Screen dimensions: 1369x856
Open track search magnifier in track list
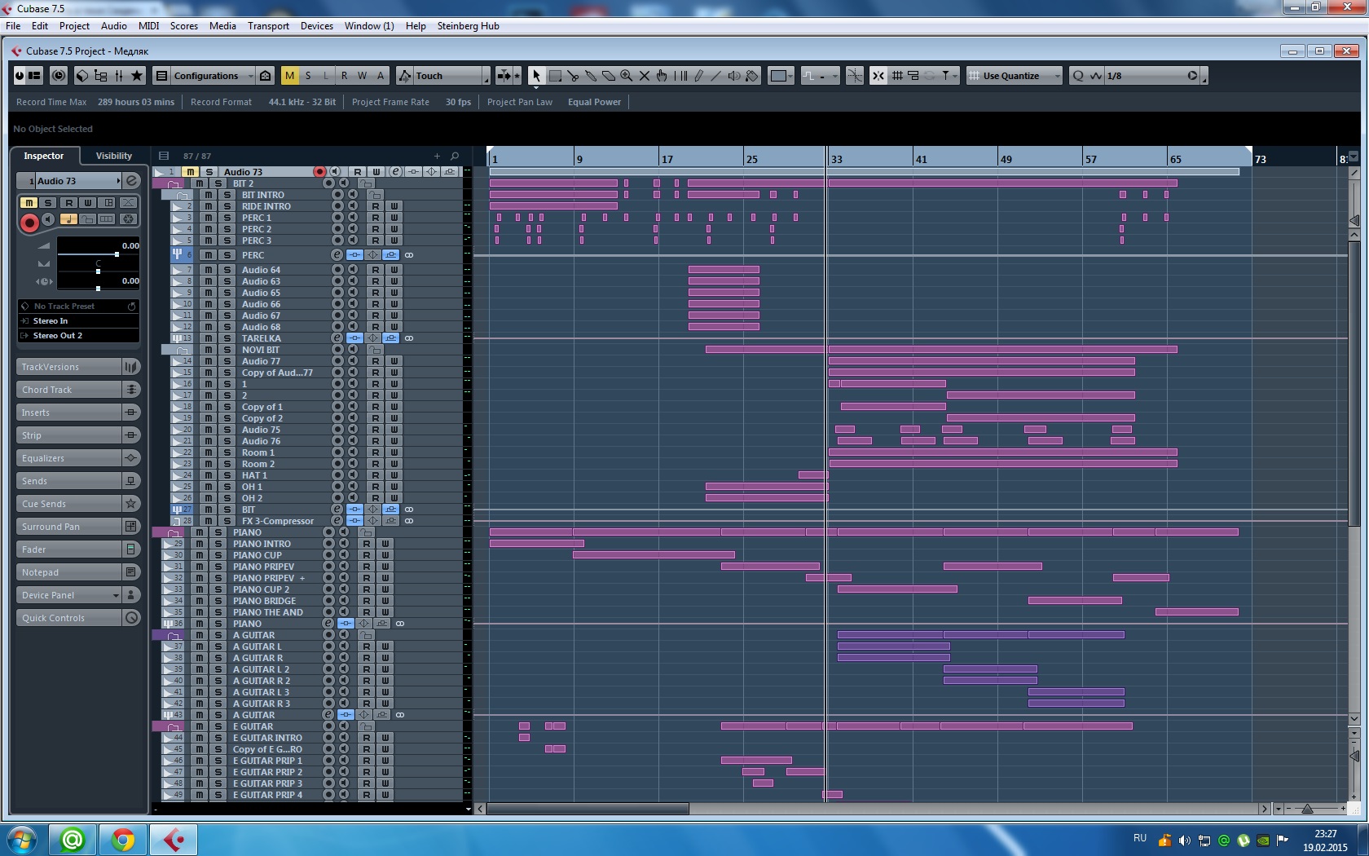coord(455,156)
